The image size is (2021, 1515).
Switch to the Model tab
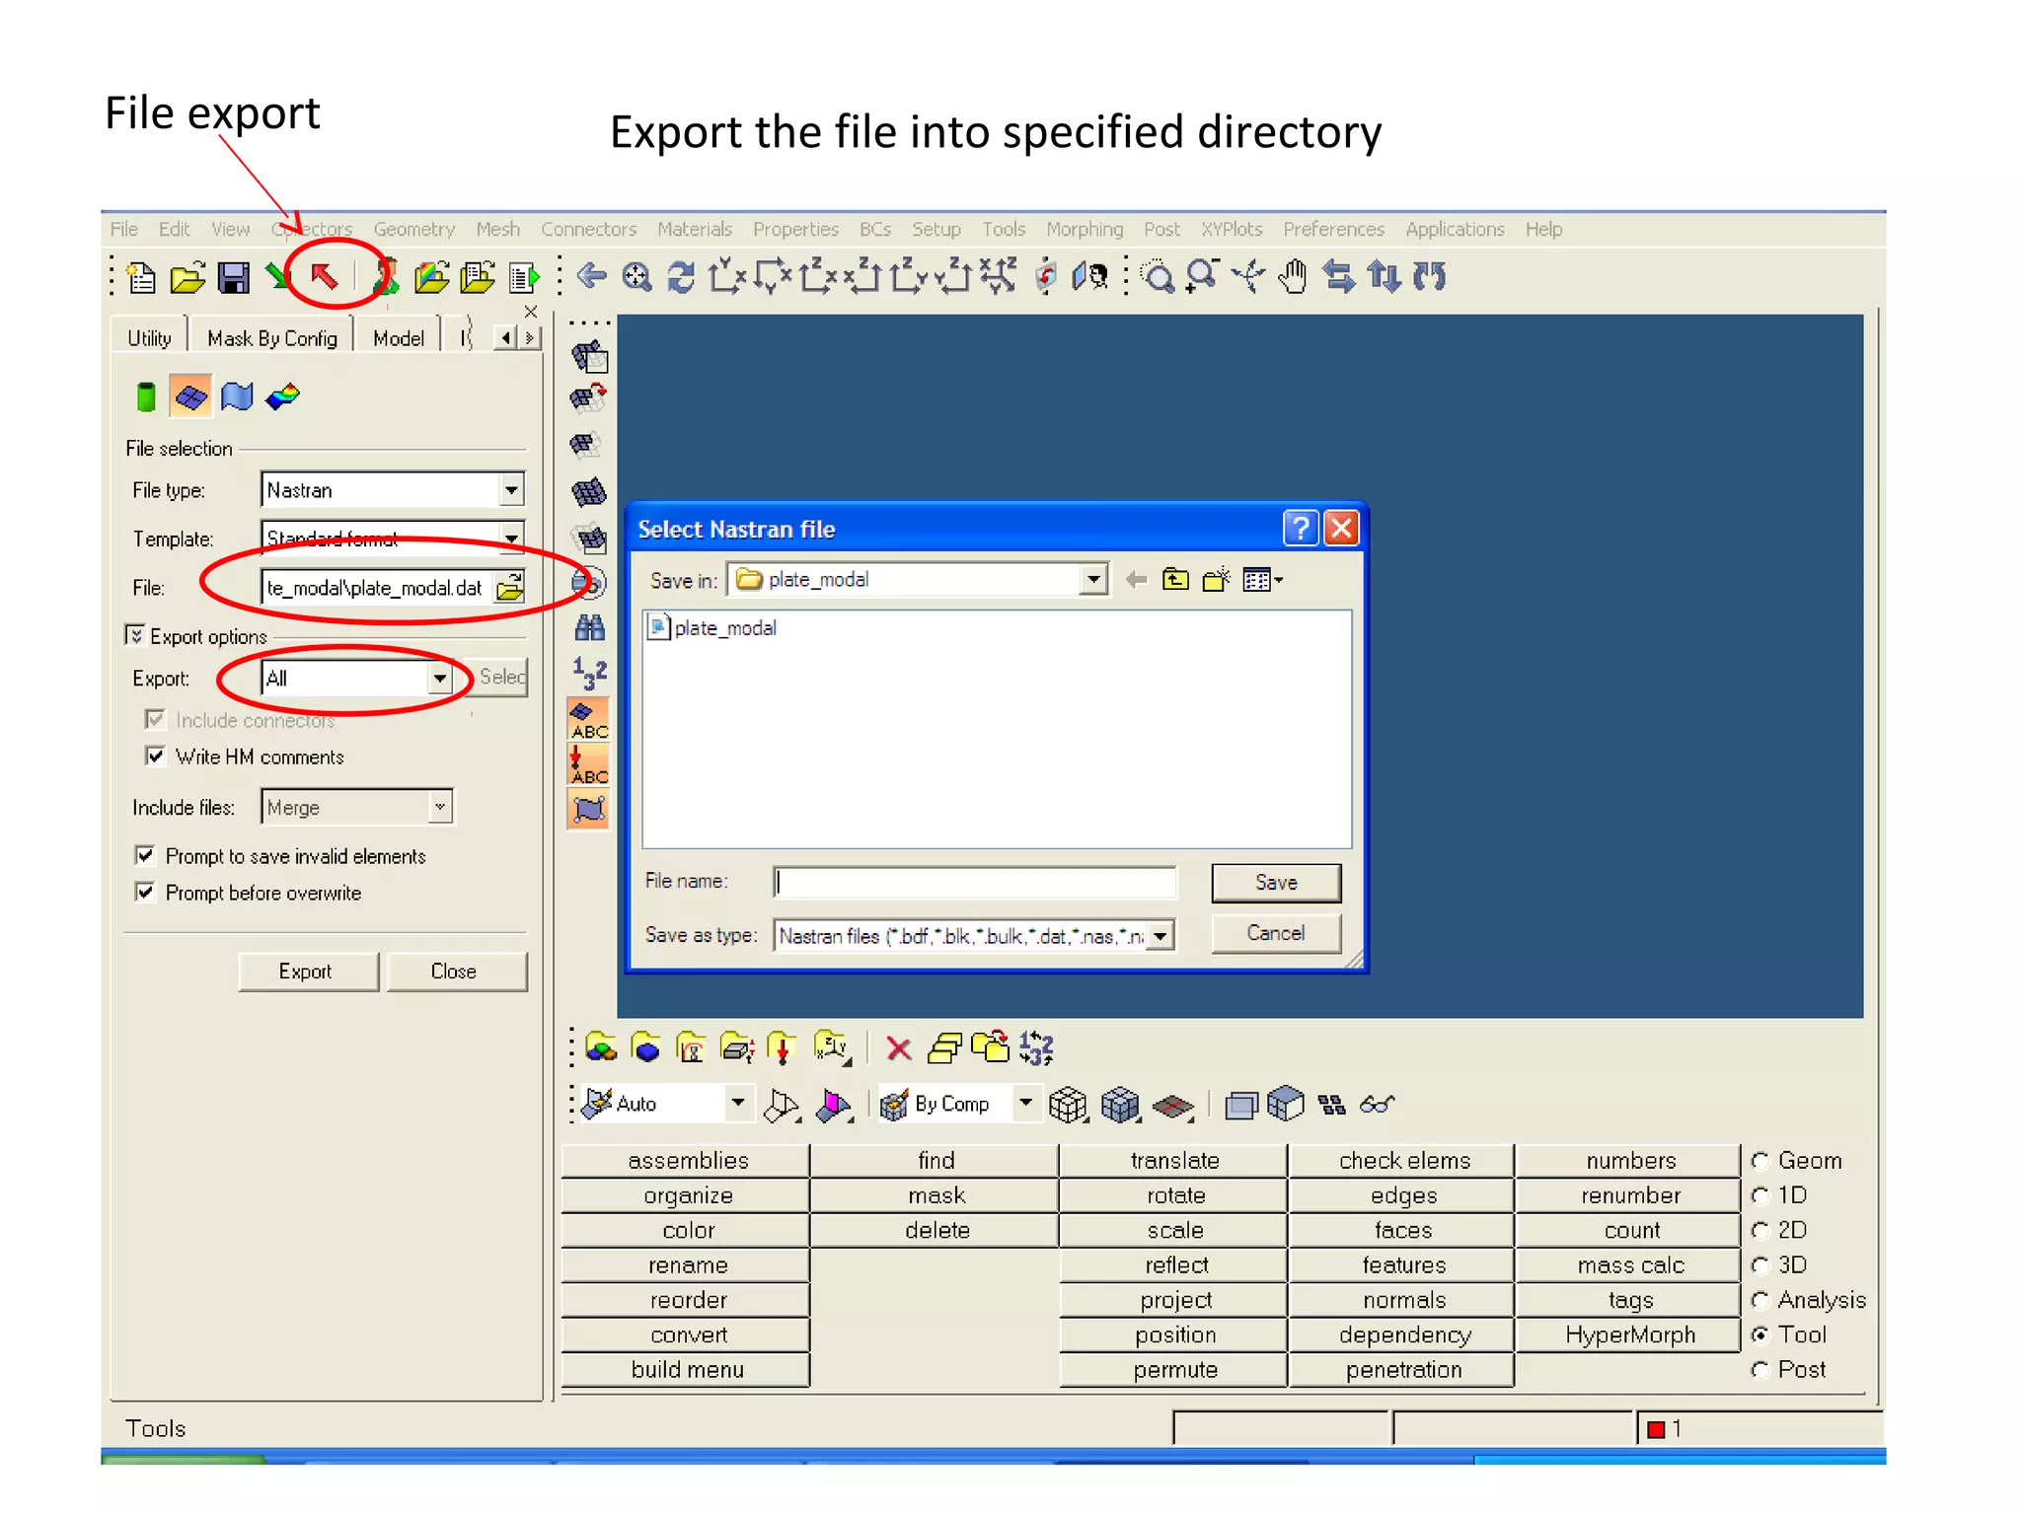tap(399, 338)
